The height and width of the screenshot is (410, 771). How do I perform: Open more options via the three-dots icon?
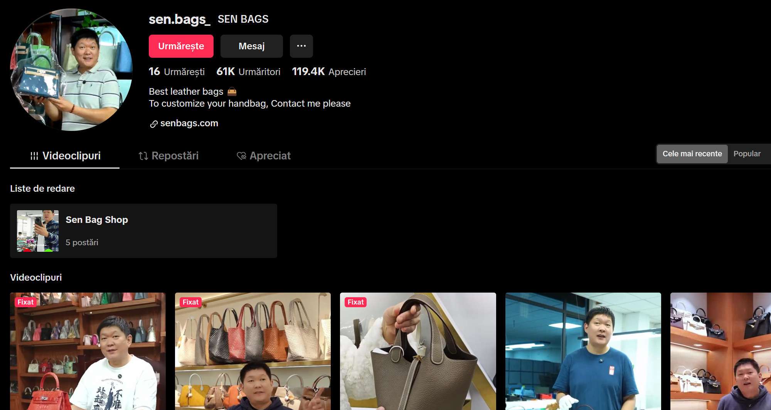[x=301, y=46]
